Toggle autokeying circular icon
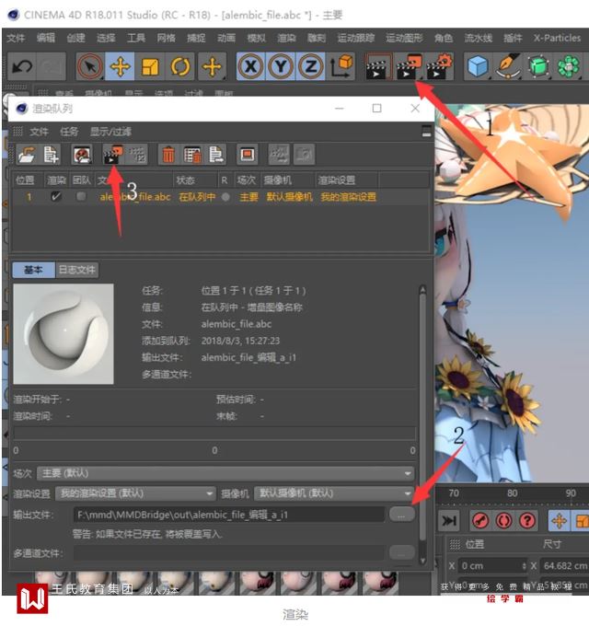589x626 pixels. (x=503, y=521)
